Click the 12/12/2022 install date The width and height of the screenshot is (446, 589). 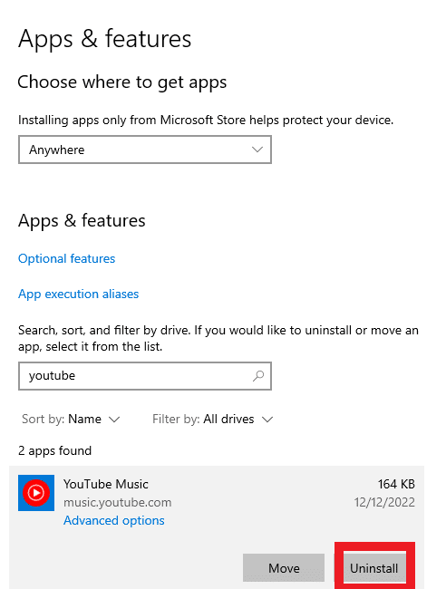(384, 502)
